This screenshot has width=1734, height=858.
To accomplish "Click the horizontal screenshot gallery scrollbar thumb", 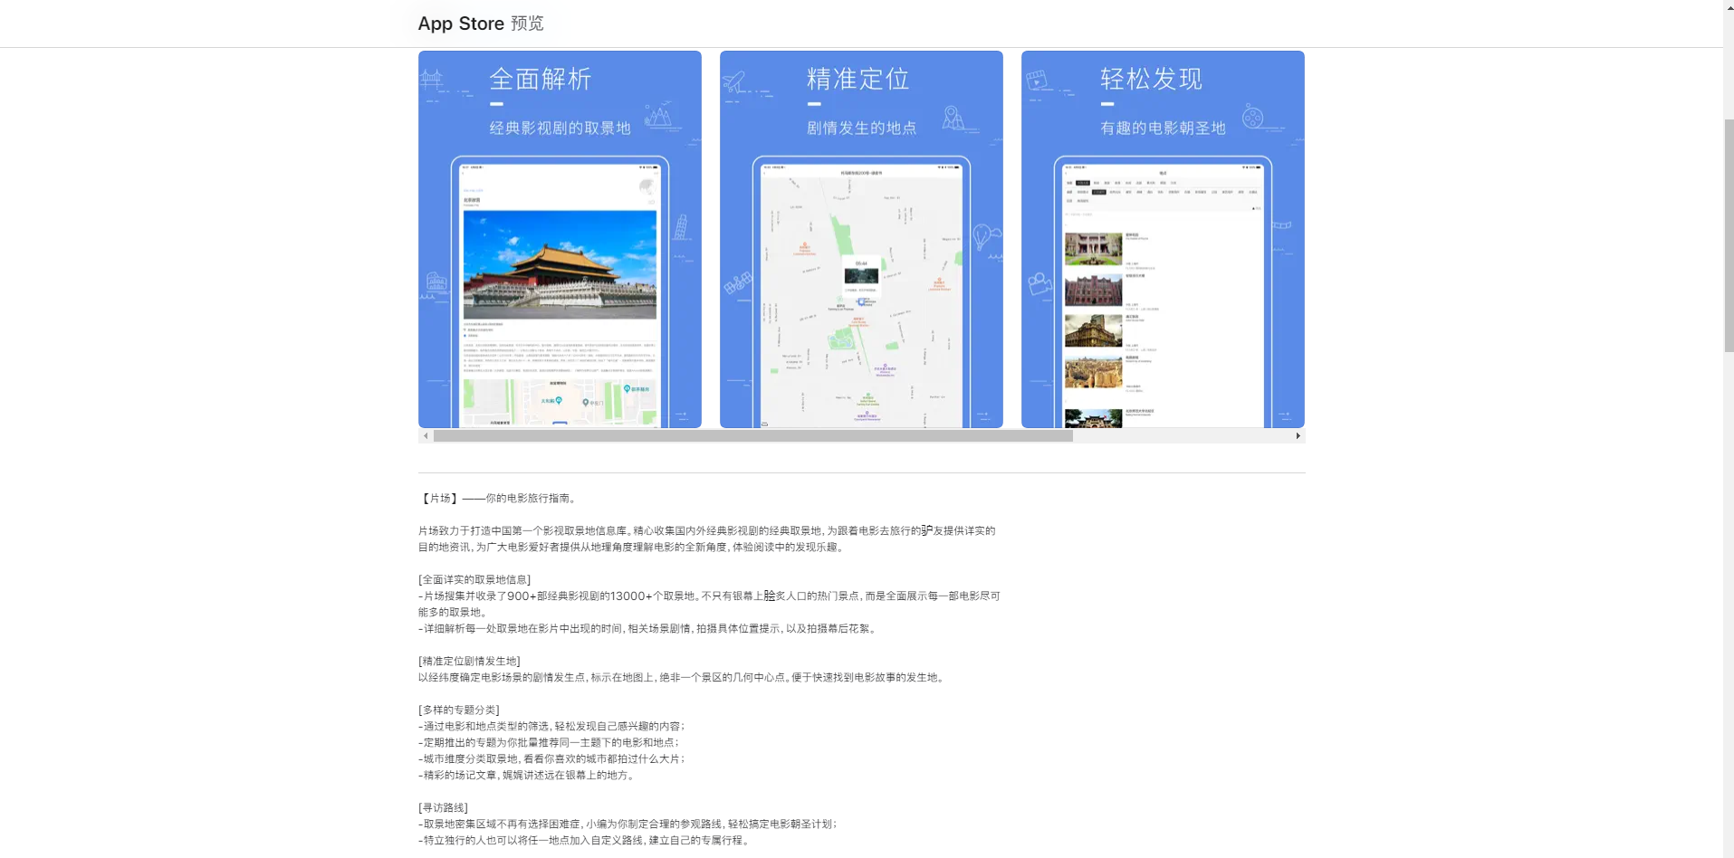I will click(x=753, y=436).
